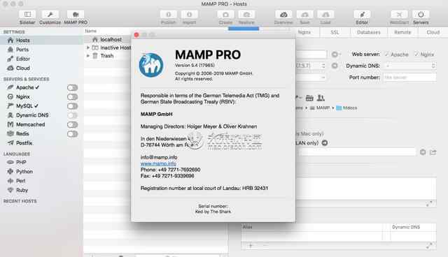Toggle the Apache service switch

[x=72, y=87]
